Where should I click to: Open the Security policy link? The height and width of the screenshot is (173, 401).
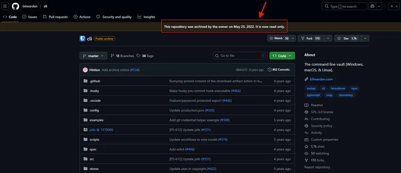coord(318,126)
